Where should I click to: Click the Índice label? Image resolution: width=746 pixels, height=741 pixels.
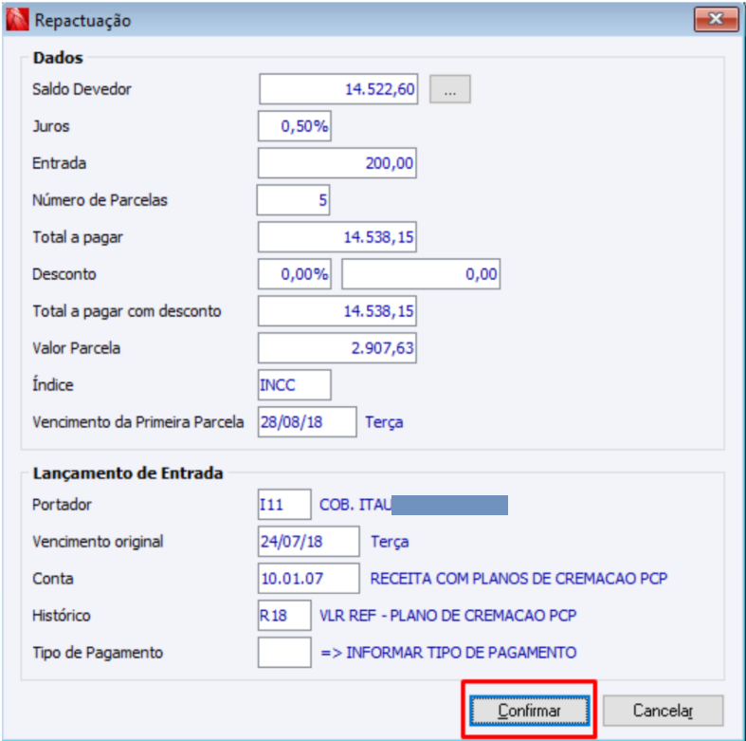pos(53,384)
